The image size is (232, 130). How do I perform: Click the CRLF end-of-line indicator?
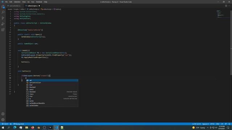point(217,124)
